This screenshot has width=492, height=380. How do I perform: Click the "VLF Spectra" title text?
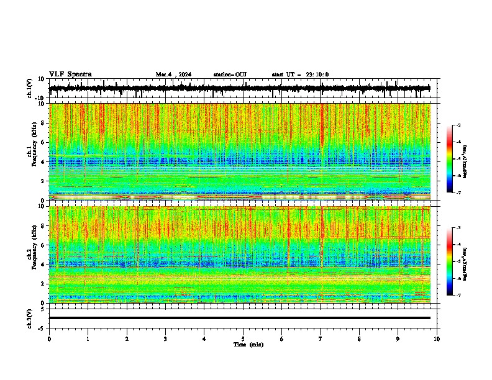coord(70,75)
